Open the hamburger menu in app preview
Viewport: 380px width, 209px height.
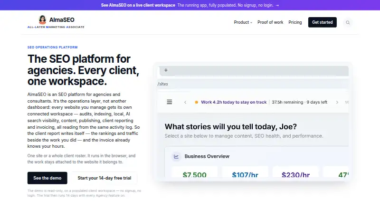click(x=170, y=102)
